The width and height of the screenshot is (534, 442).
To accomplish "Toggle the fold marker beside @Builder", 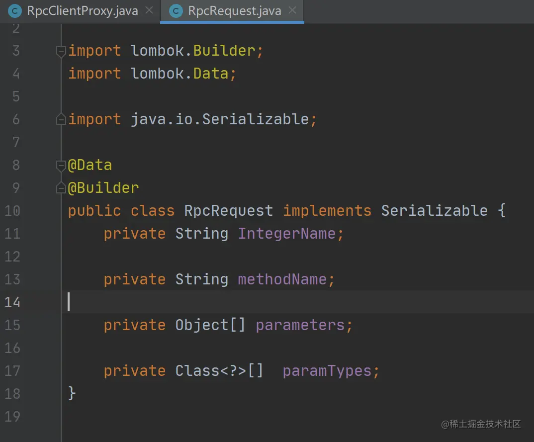I will [61, 188].
